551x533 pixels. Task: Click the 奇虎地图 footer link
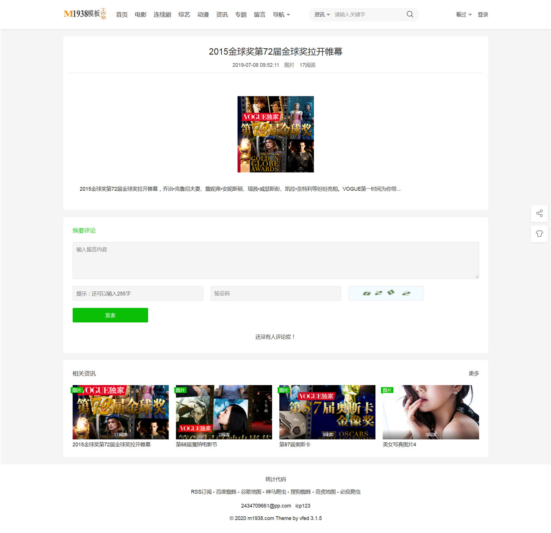[325, 492]
